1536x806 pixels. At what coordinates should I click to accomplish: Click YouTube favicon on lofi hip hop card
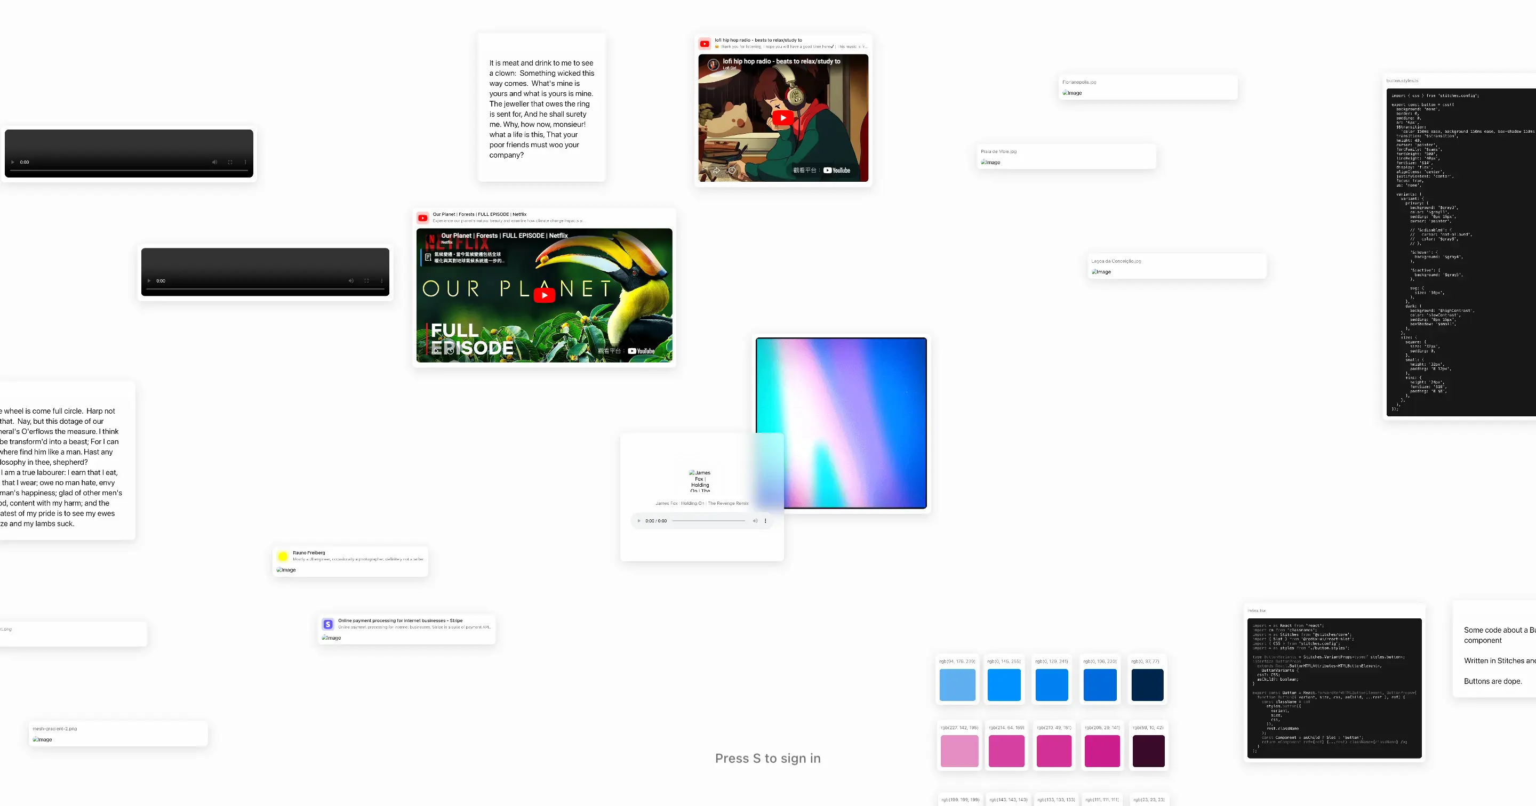point(705,44)
